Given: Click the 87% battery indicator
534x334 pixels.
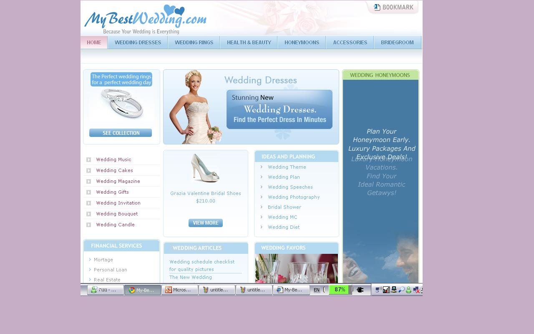Looking at the screenshot, I should [x=340, y=290].
